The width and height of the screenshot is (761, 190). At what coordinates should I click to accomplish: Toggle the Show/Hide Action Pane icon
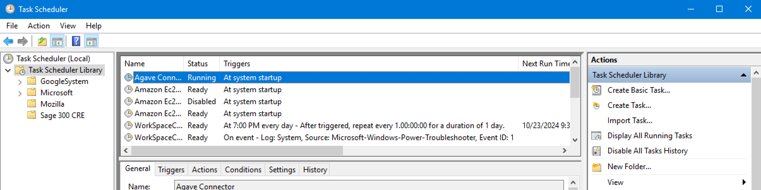tap(92, 41)
